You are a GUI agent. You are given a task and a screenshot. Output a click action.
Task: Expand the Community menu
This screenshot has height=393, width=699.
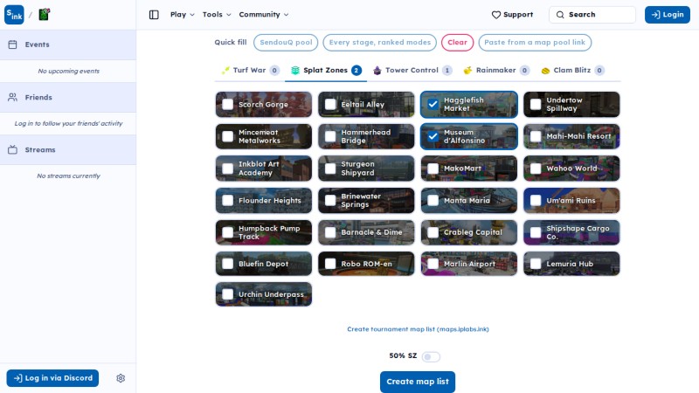coord(264,15)
